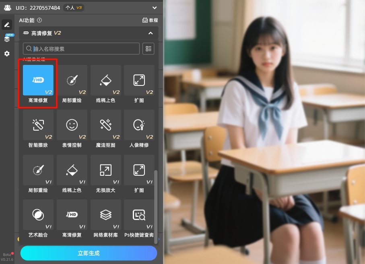This screenshot has height=264, width=365.
Task: Open the 网络素材库 library
Action: [105, 215]
